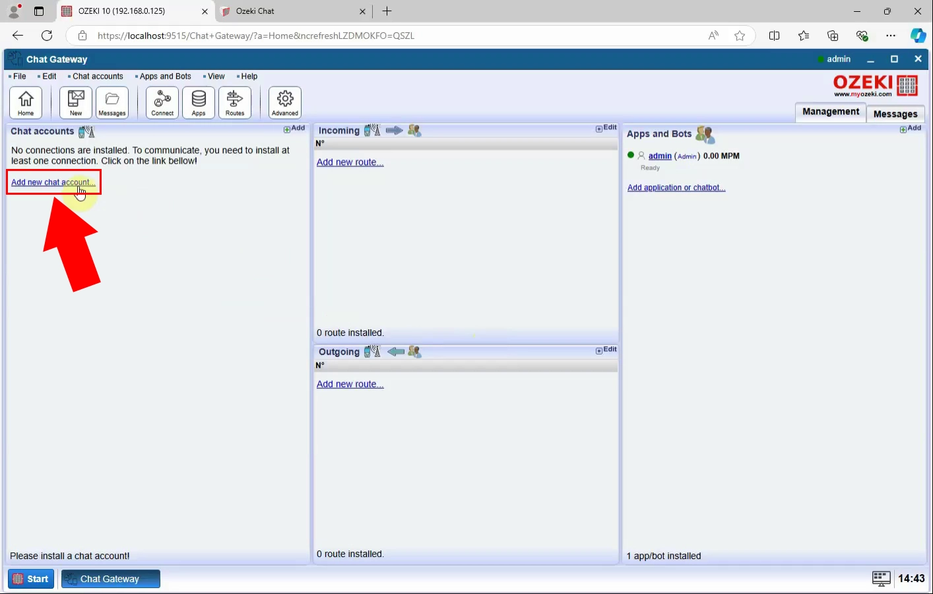This screenshot has height=594, width=933.
Task: Click Add in Apps and Bots panel
Action: tap(911, 128)
